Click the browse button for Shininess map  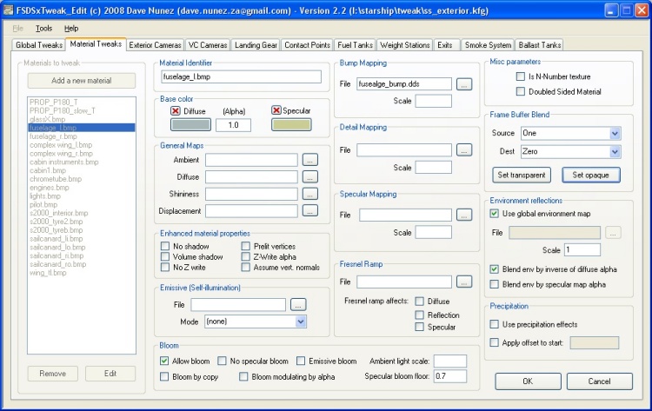pos(309,194)
